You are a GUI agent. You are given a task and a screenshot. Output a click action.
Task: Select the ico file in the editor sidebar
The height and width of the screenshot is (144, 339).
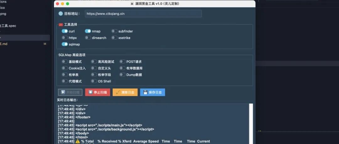pyautogui.click(x=3, y=8)
